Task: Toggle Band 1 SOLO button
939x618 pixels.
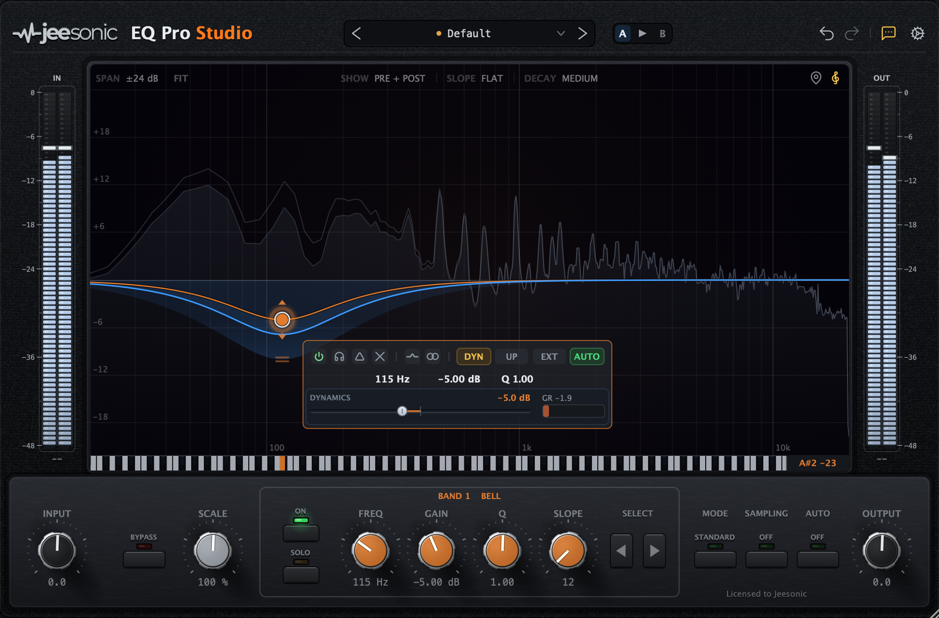Action: pyautogui.click(x=301, y=574)
